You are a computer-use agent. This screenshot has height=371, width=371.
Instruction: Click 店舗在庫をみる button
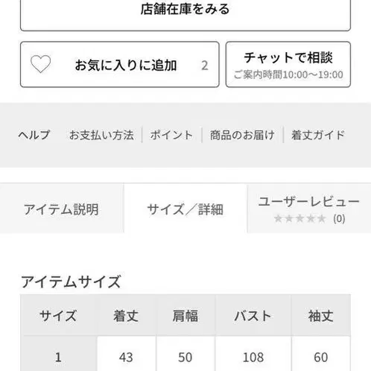pos(185,13)
